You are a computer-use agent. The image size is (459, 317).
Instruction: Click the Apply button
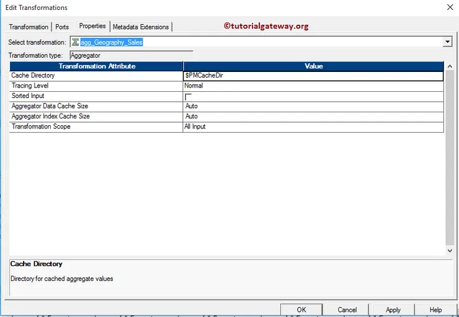393,310
